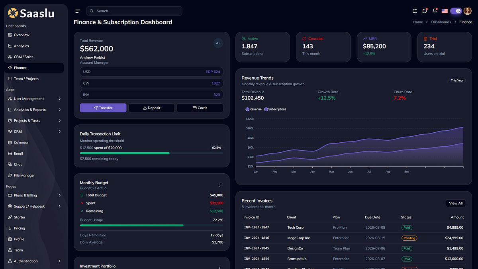Click the Saaslu logo
478x269 pixels.
click(x=31, y=13)
